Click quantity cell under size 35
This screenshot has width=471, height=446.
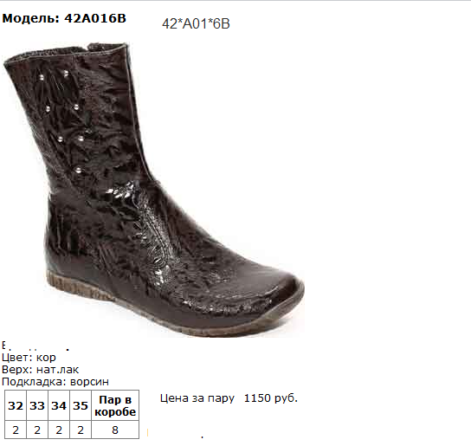(x=81, y=430)
